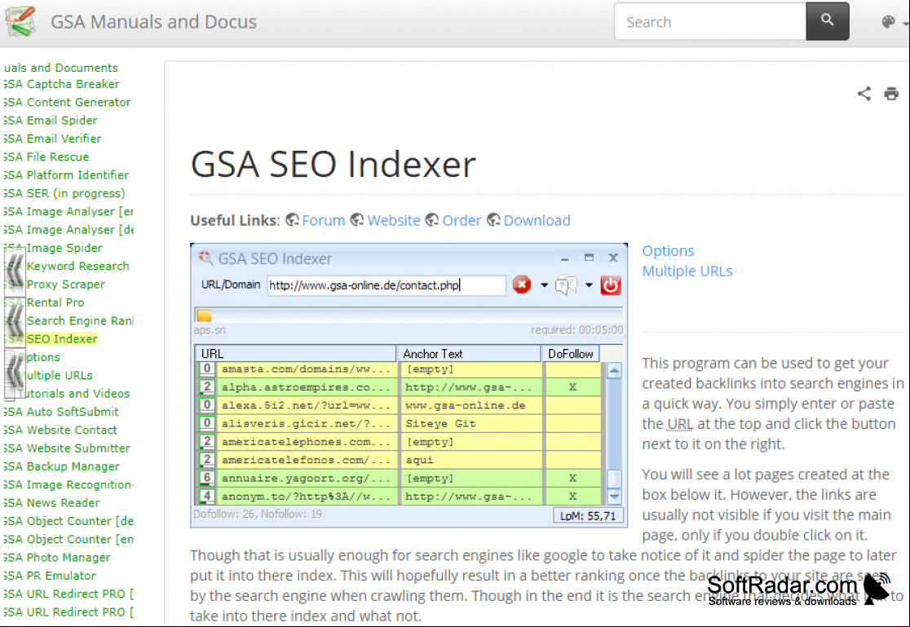Click the GSA Manuals logo icon

click(x=21, y=21)
